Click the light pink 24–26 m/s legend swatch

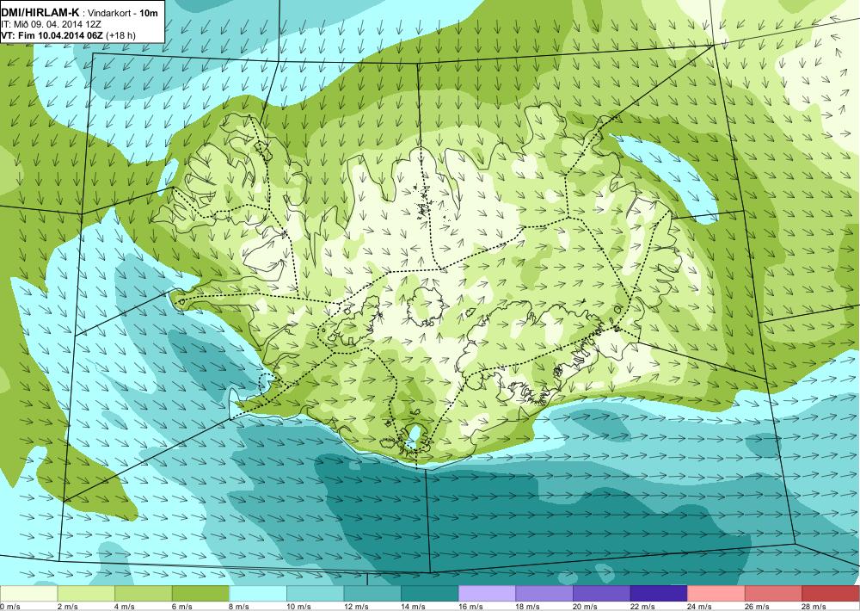pos(716,594)
